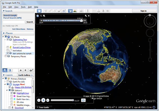This screenshot has height=111, width=159.
Task: Click the Sign in button
Action: (x=143, y=11)
